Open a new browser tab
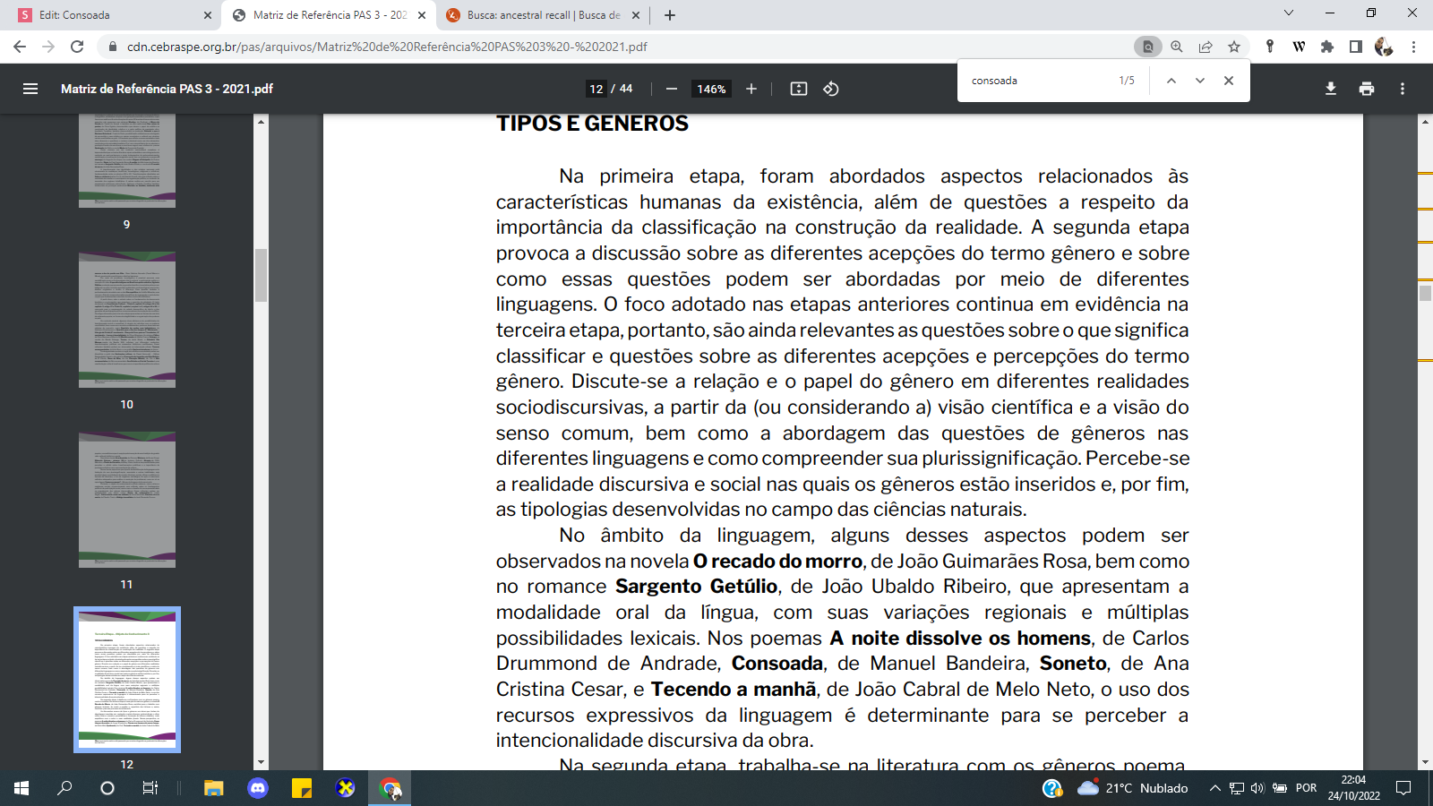This screenshot has height=806, width=1433. pos(670,15)
